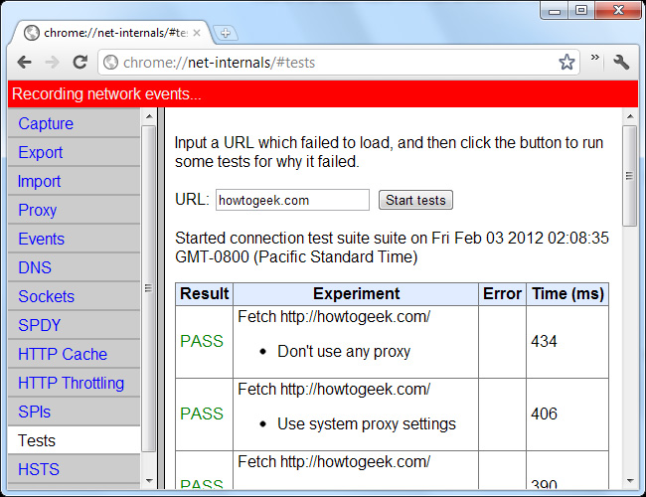Open the Import section
646x497 pixels.
[74, 181]
